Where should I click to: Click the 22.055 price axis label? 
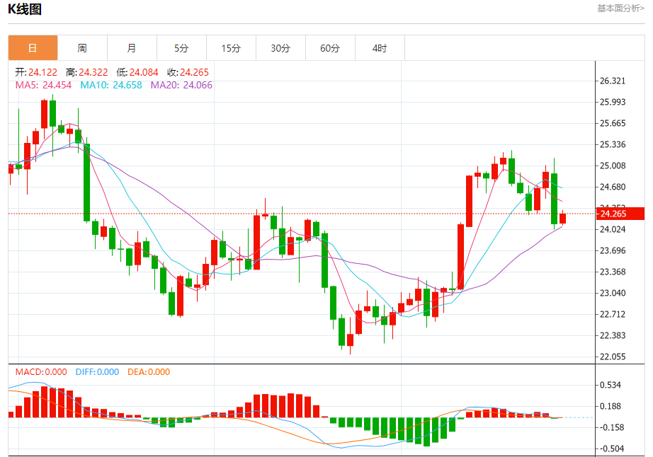pos(613,357)
